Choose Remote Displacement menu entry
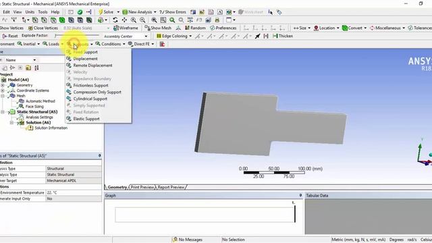 pos(92,65)
